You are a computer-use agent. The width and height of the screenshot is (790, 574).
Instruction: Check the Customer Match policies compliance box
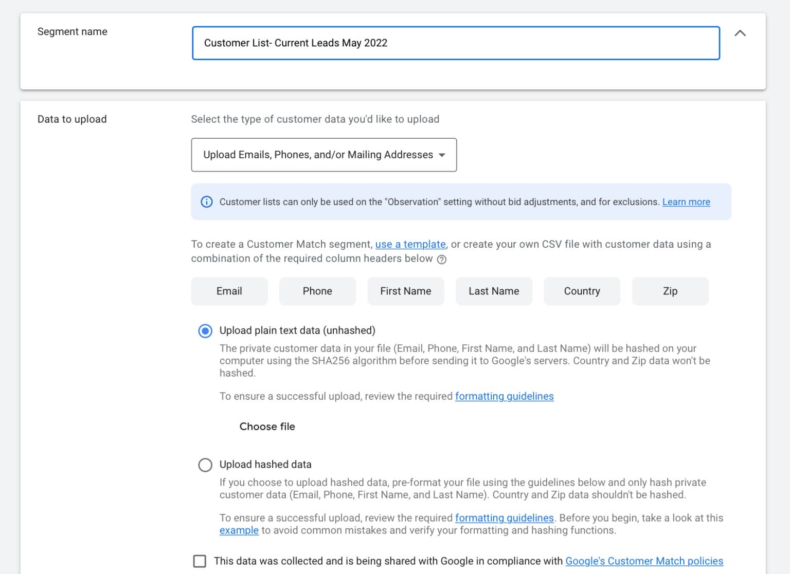pos(200,561)
